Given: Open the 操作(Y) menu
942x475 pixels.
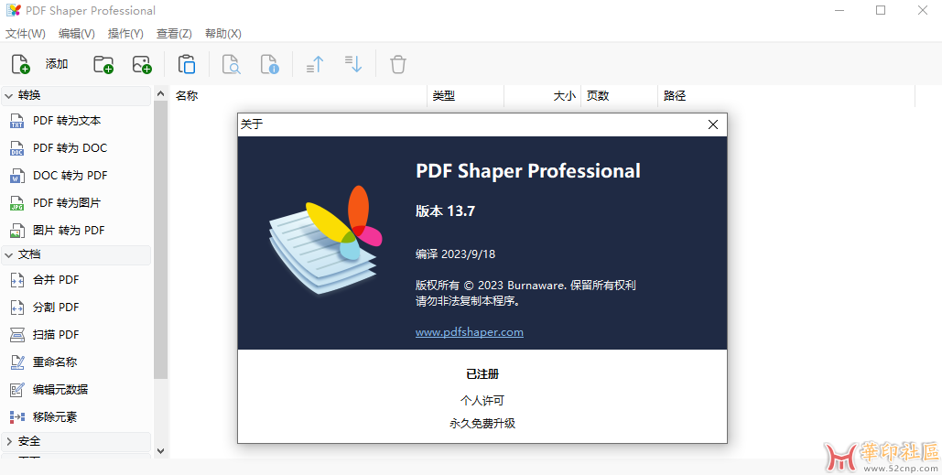Looking at the screenshot, I should click(x=125, y=34).
